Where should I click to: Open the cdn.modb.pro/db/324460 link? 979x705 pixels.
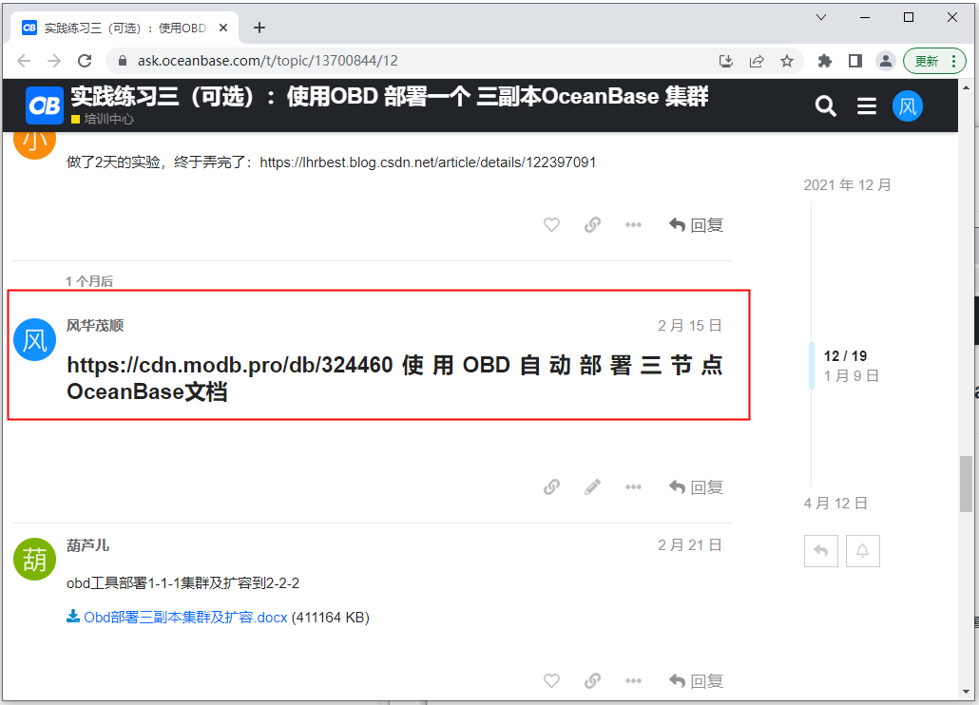tap(230, 365)
